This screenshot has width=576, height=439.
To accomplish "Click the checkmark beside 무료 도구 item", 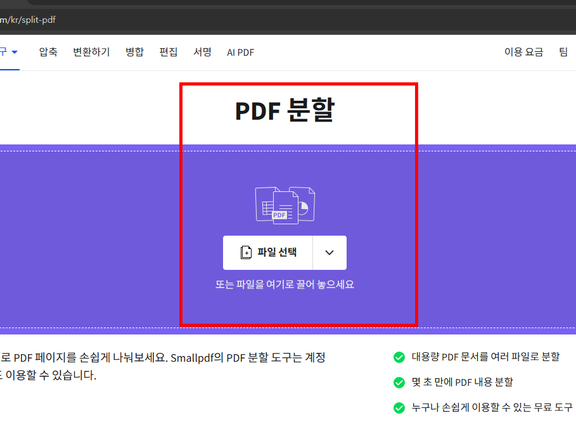I will [x=399, y=407].
